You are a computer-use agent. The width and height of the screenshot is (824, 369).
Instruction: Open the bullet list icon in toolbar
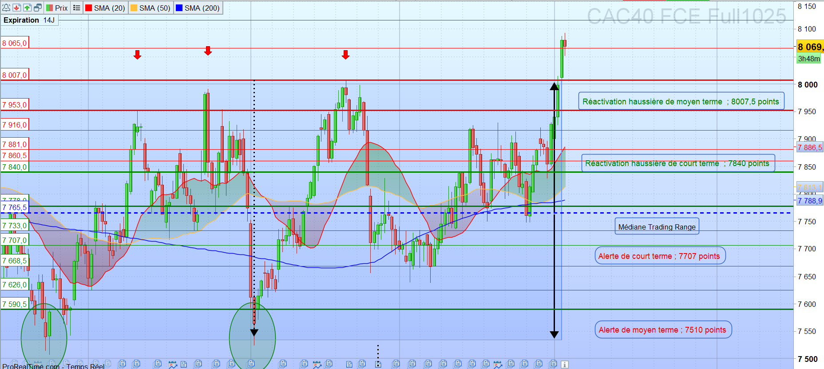[x=77, y=8]
